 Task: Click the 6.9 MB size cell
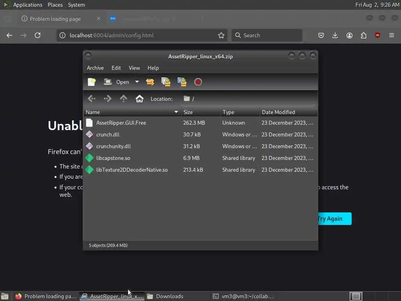pyautogui.click(x=191, y=158)
